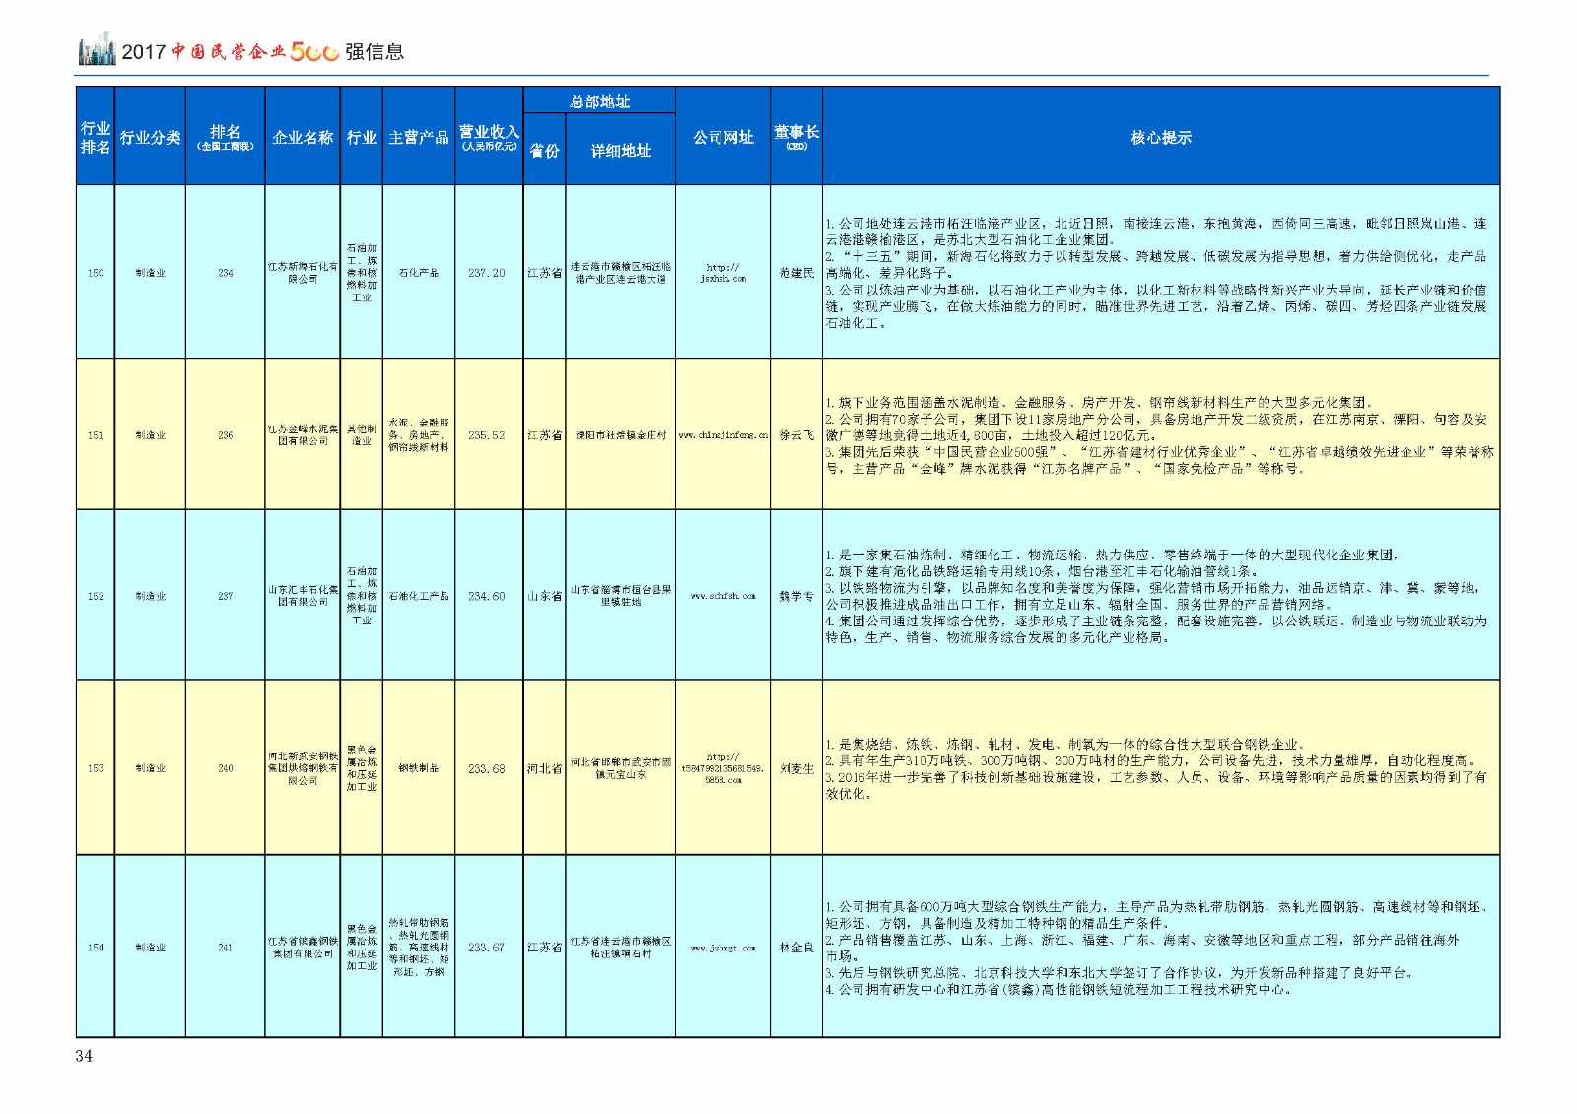Open website link www.jsbxgt.com
Viewport: 1577px width, 1114px height.
click(722, 948)
